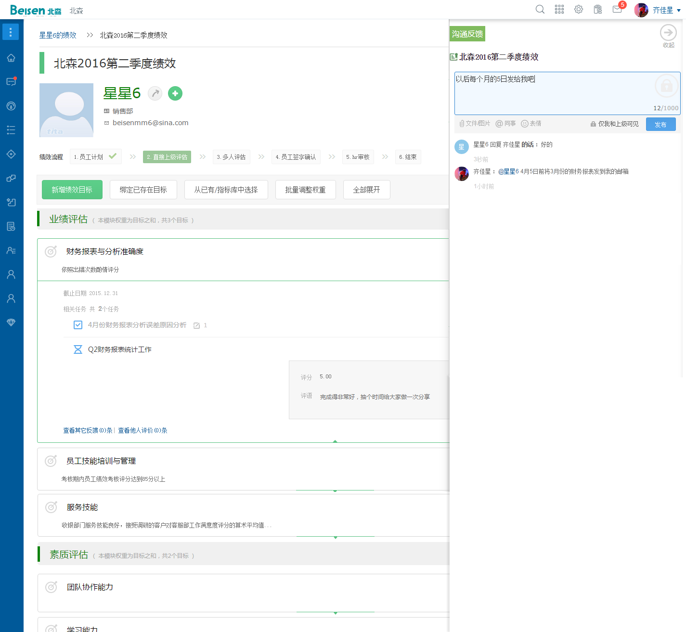The height and width of the screenshot is (632, 686).
Task: Open sidebar messages icon with red dot
Action: coord(11,81)
